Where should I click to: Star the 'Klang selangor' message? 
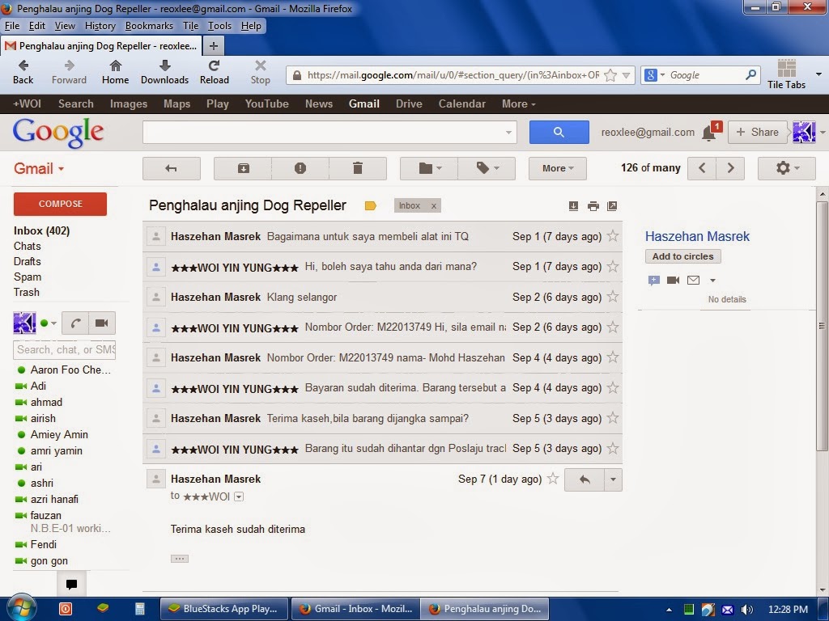613,297
